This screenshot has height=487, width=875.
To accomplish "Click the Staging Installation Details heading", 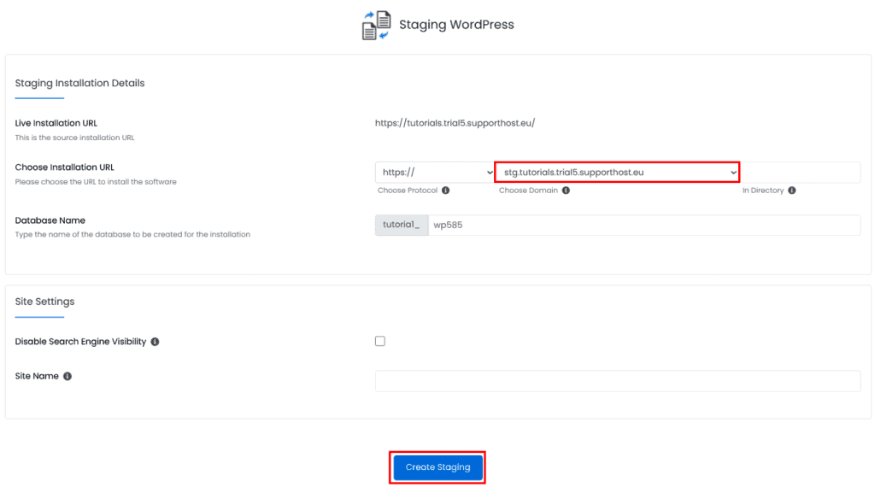I will pyautogui.click(x=79, y=83).
